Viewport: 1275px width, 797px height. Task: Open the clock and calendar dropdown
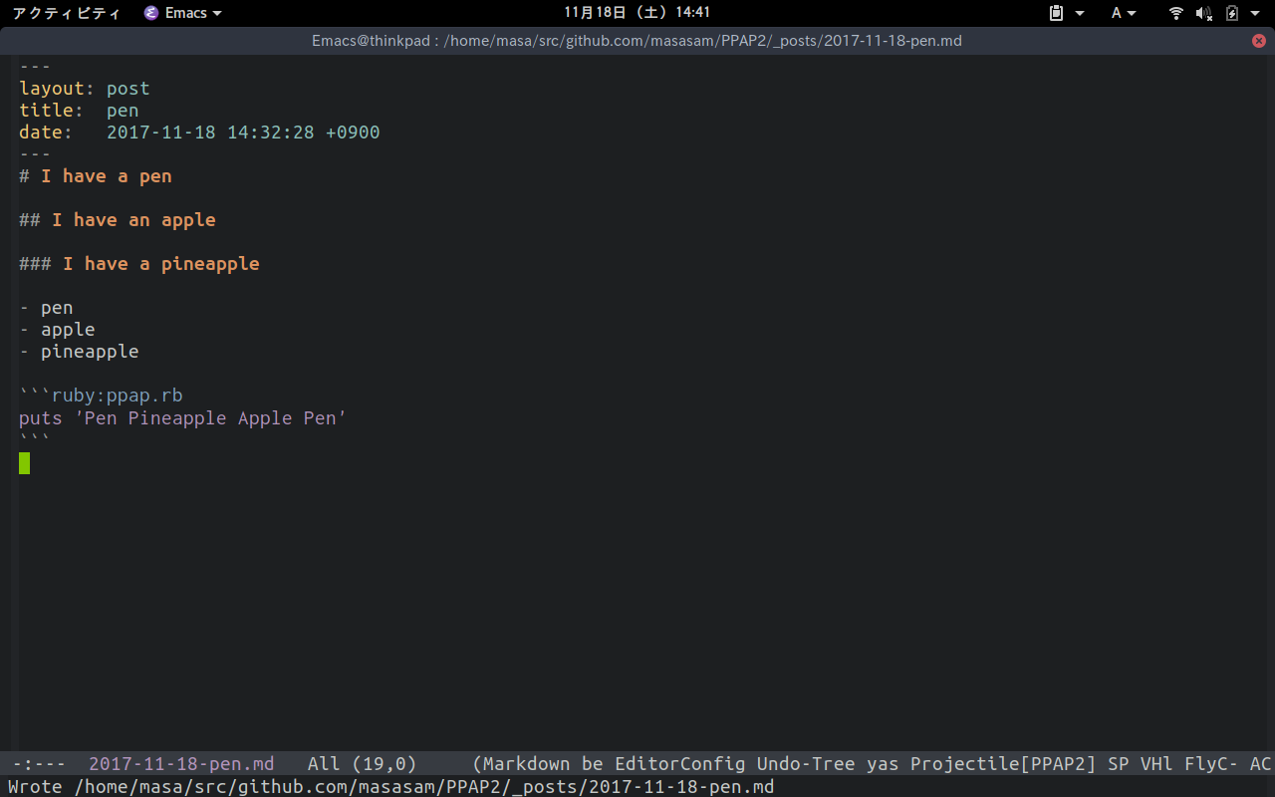click(637, 13)
